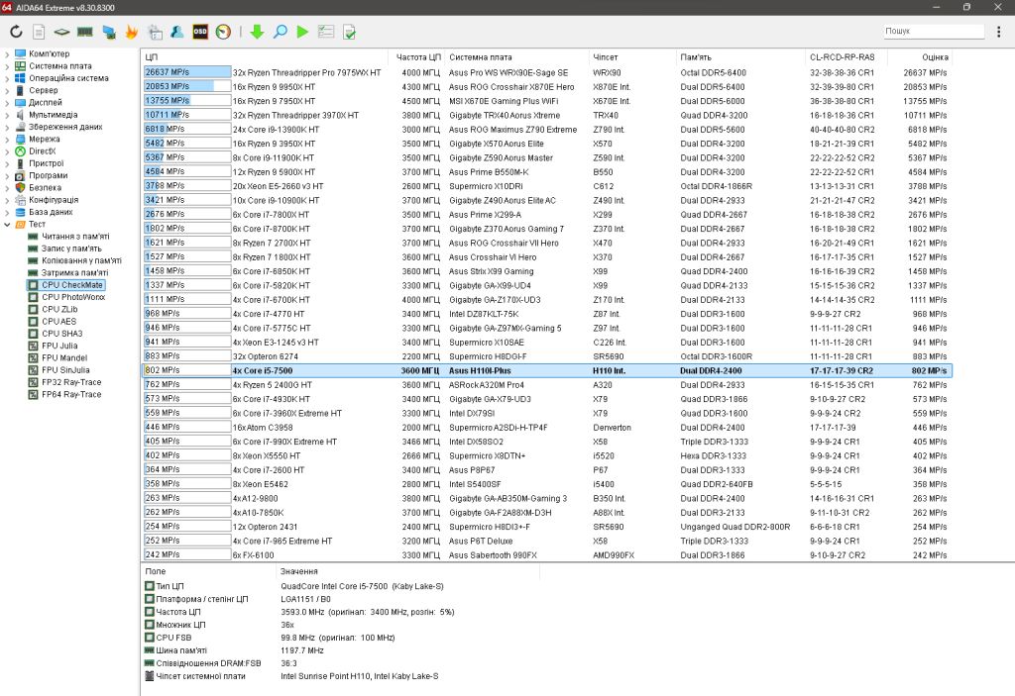Screen dimensions: 1015x696
Task: Focus the Пошук search field
Action: point(934,31)
